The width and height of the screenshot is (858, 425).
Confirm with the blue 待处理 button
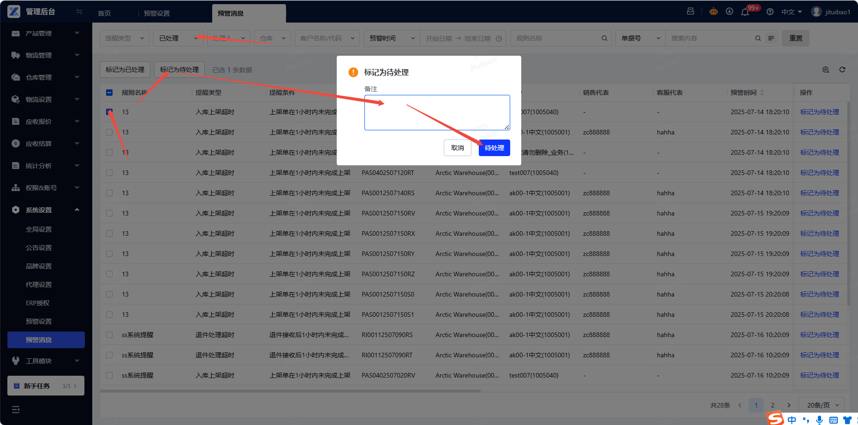click(495, 148)
